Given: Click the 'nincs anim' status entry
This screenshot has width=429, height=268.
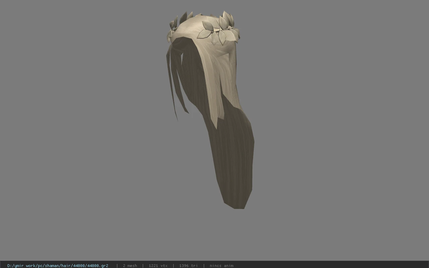Looking at the screenshot, I should pyautogui.click(x=222, y=266).
